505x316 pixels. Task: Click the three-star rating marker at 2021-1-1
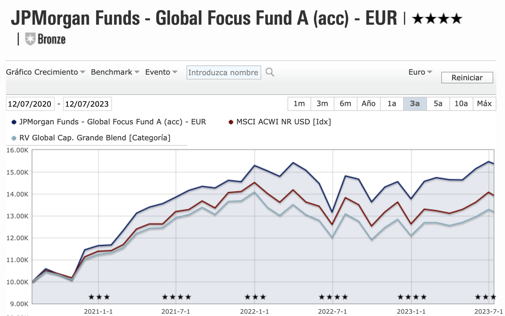point(99,297)
